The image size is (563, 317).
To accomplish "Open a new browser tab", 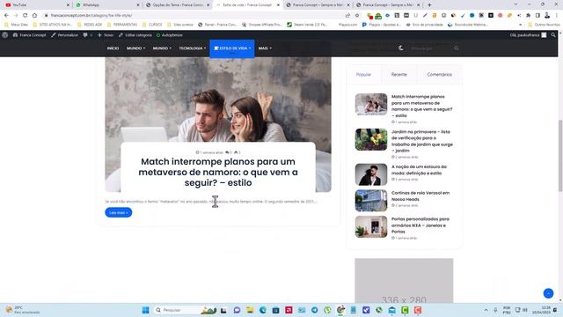I will coord(429,5).
